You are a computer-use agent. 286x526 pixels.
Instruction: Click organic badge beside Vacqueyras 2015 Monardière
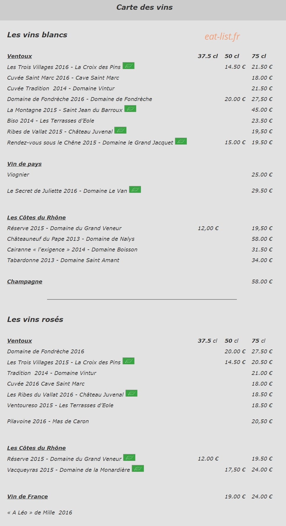click(x=138, y=469)
